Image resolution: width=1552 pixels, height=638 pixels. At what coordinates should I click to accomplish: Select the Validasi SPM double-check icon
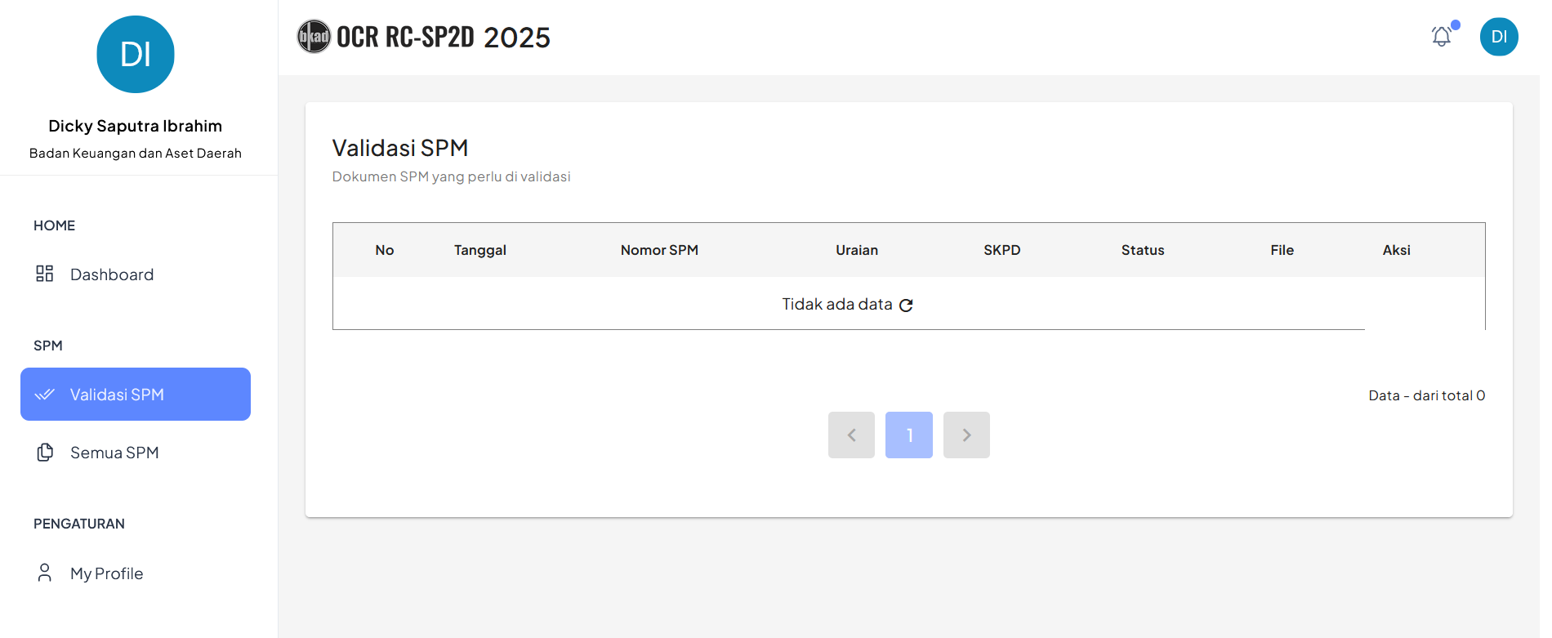(45, 395)
